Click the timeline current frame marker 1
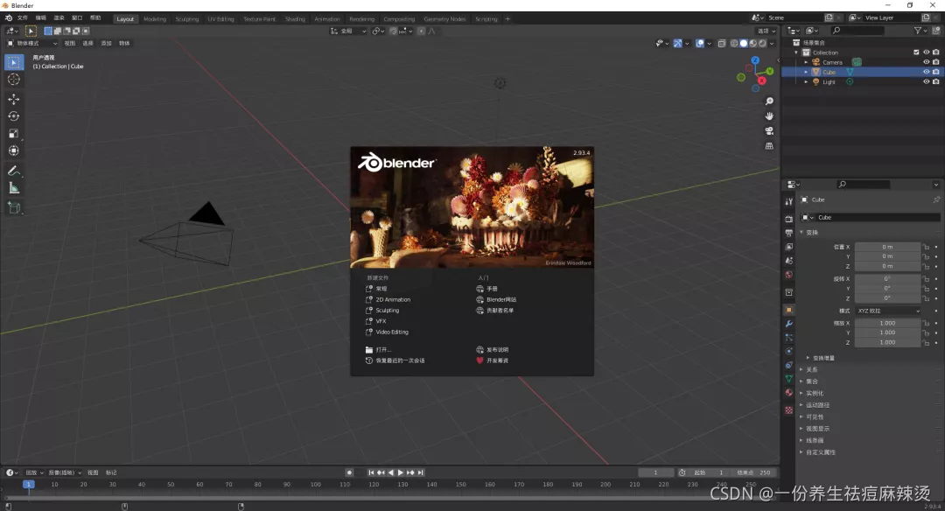This screenshot has height=511, width=945. [28, 484]
